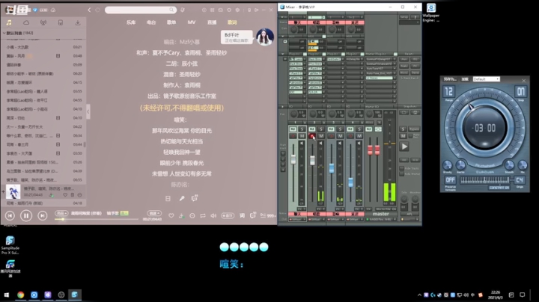Switch to the 歌词 tab

point(232,22)
